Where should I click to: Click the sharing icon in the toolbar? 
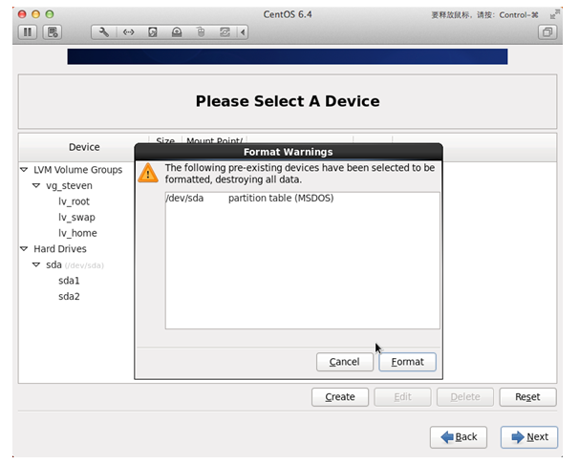(225, 32)
